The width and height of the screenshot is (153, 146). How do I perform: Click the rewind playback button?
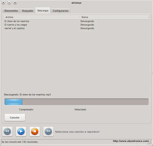[7, 132]
